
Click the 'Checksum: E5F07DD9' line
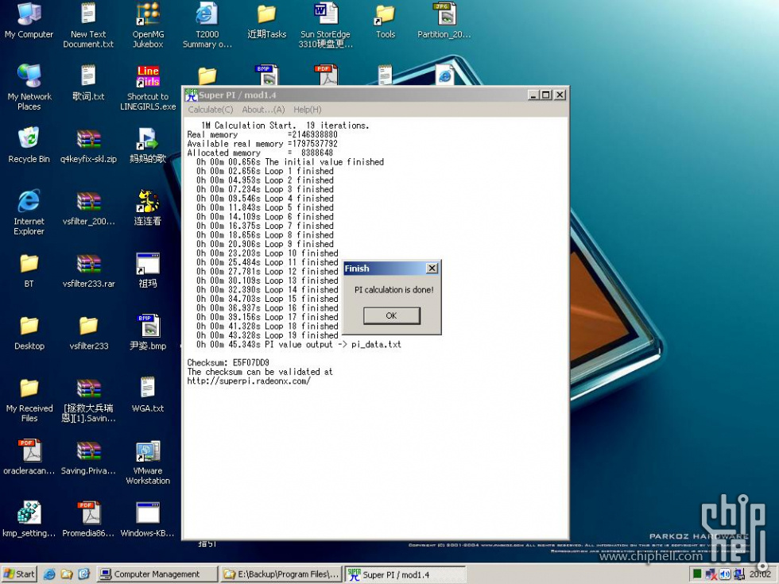(x=228, y=362)
